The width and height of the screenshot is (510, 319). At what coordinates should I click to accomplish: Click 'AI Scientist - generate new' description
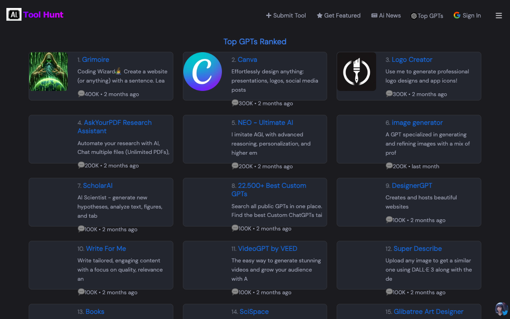point(120,207)
